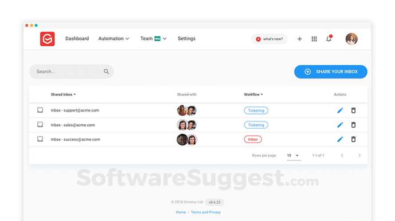
Task: Select the sales@acme.com inbox checkbox
Action: [x=40, y=125]
